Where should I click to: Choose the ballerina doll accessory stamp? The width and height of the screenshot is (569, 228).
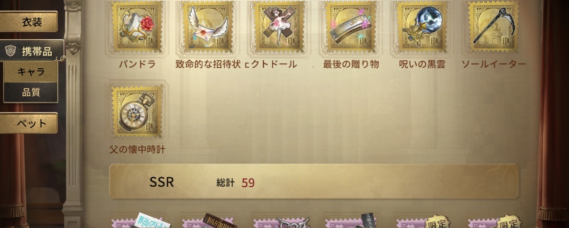[279, 27]
